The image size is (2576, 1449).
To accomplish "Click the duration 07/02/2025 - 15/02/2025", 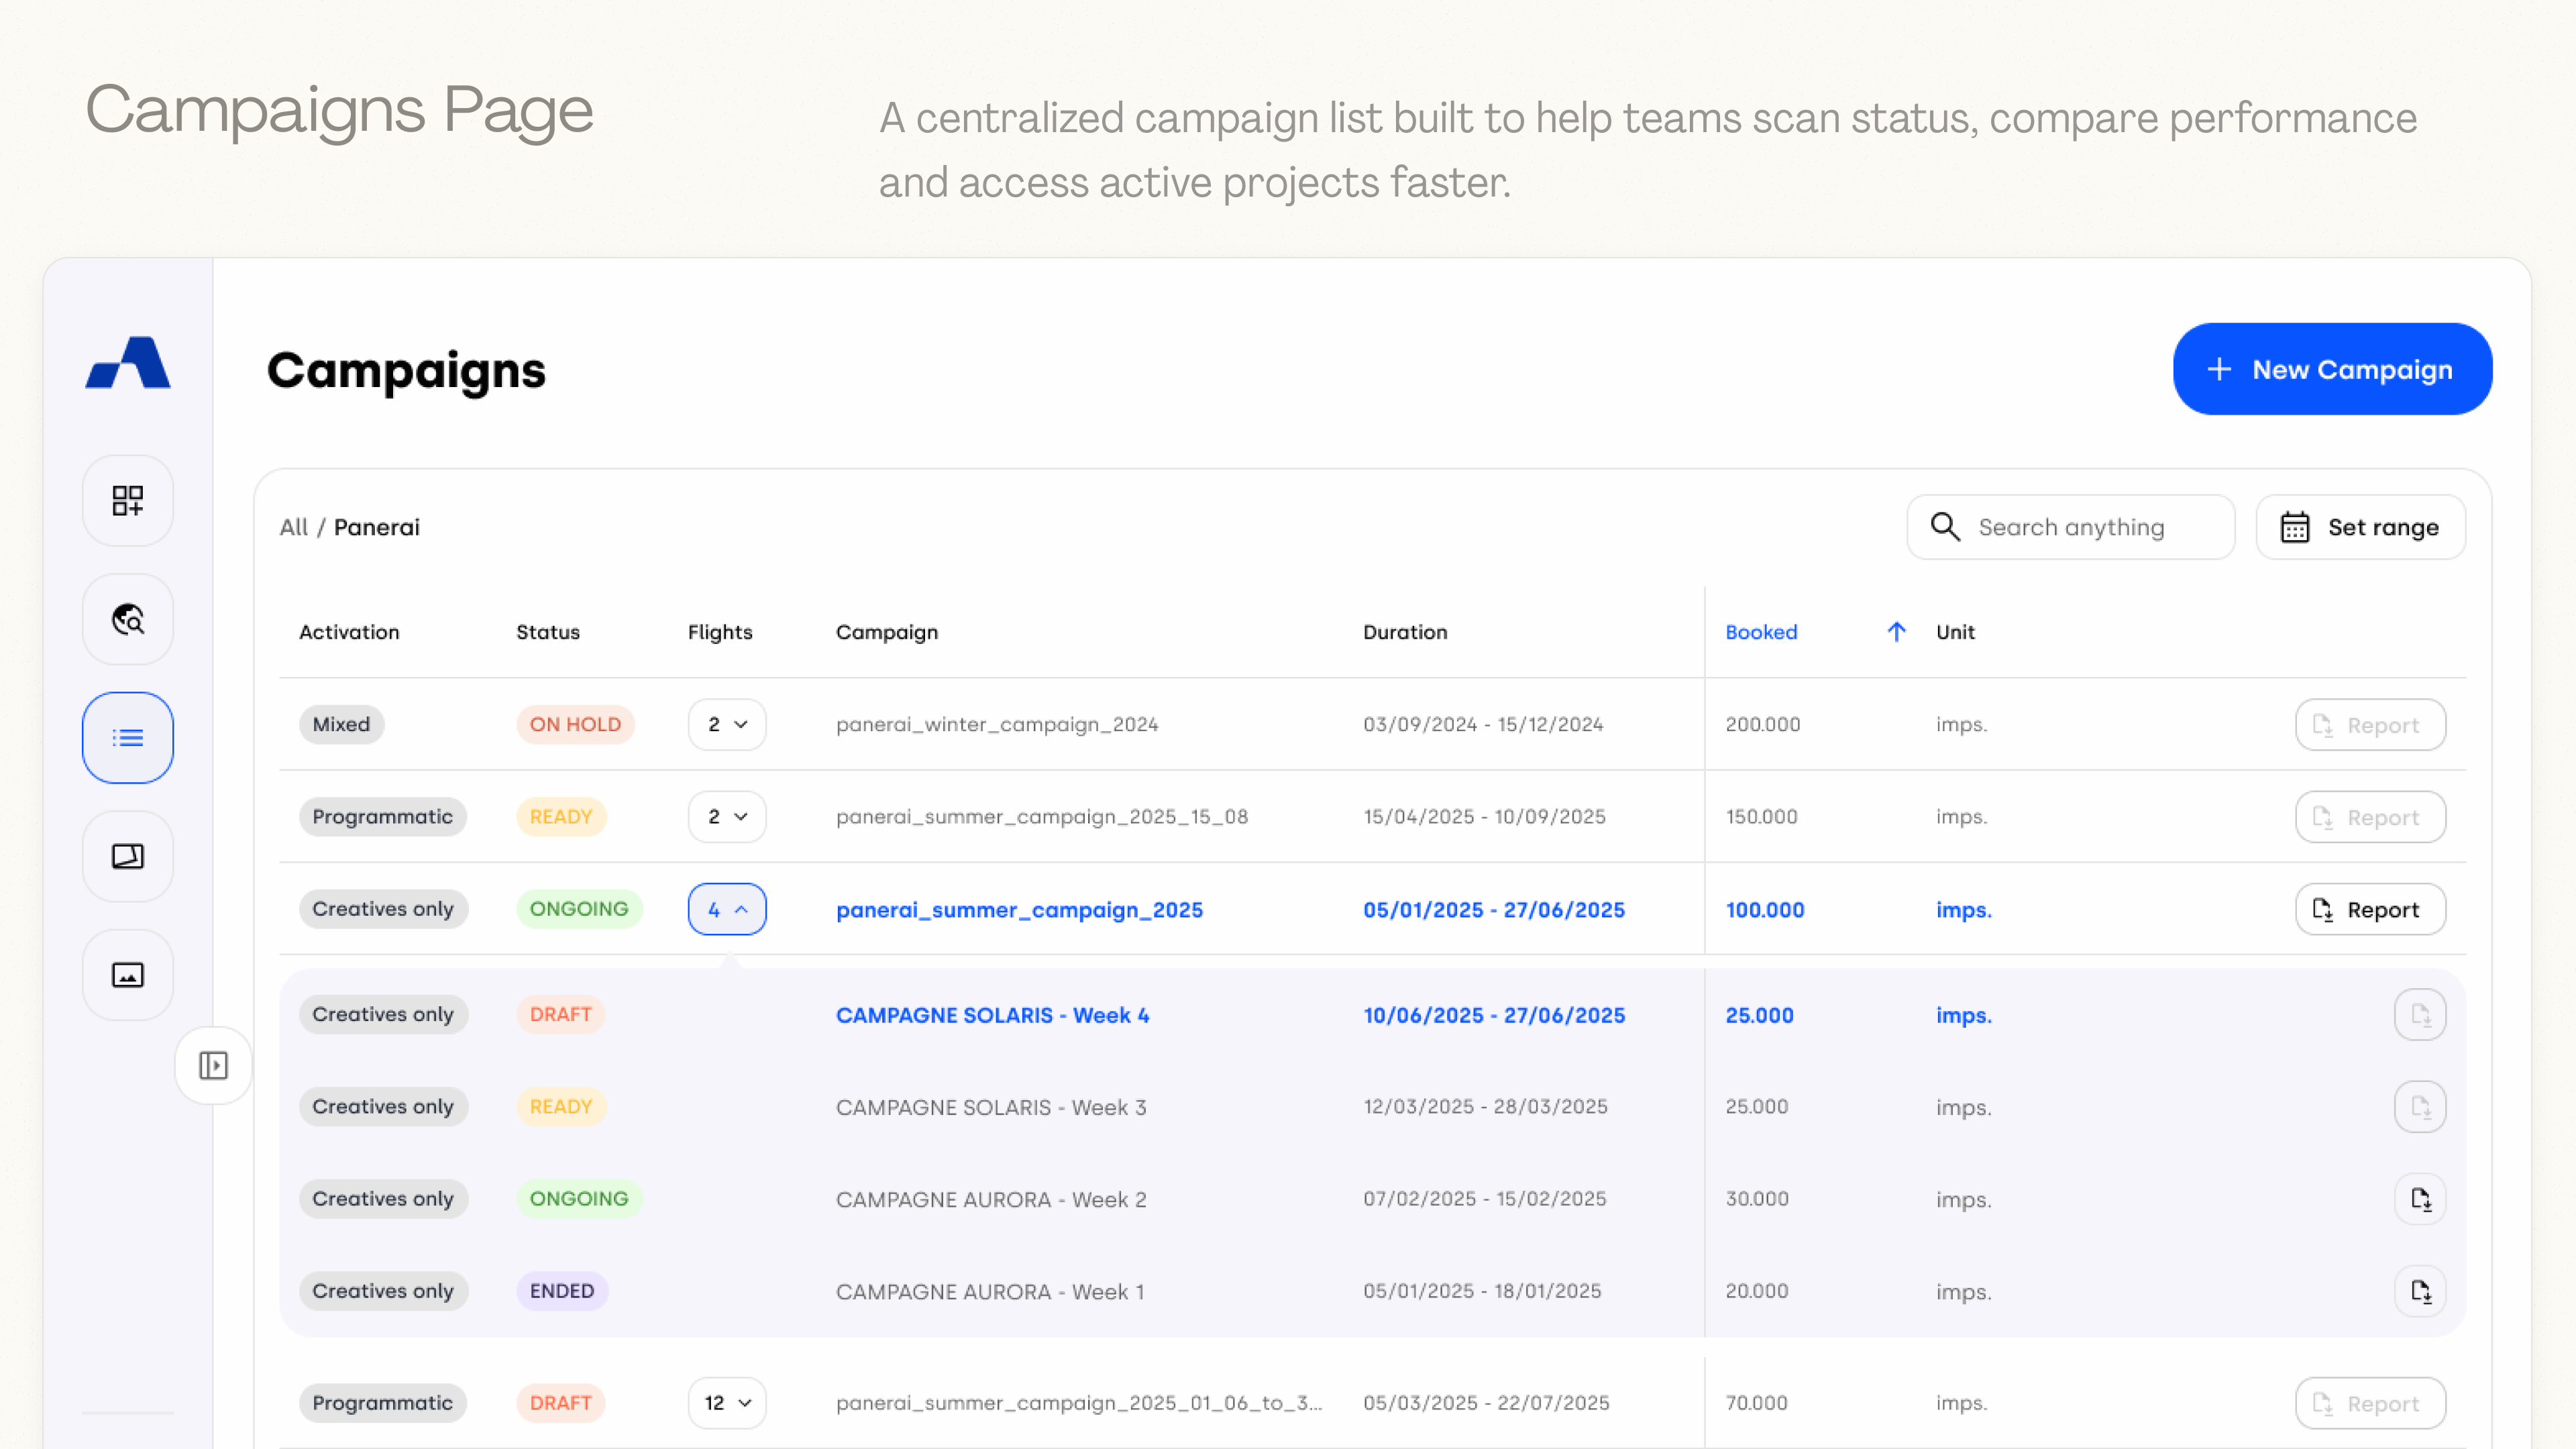I will pyautogui.click(x=1484, y=1199).
